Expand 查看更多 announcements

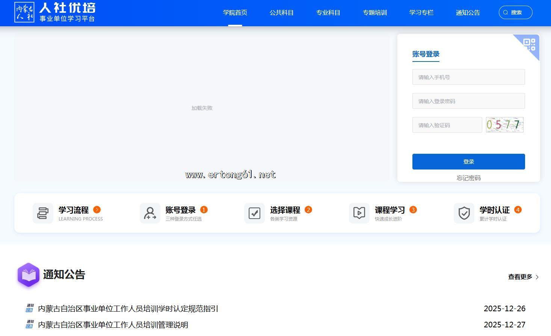coord(523,277)
